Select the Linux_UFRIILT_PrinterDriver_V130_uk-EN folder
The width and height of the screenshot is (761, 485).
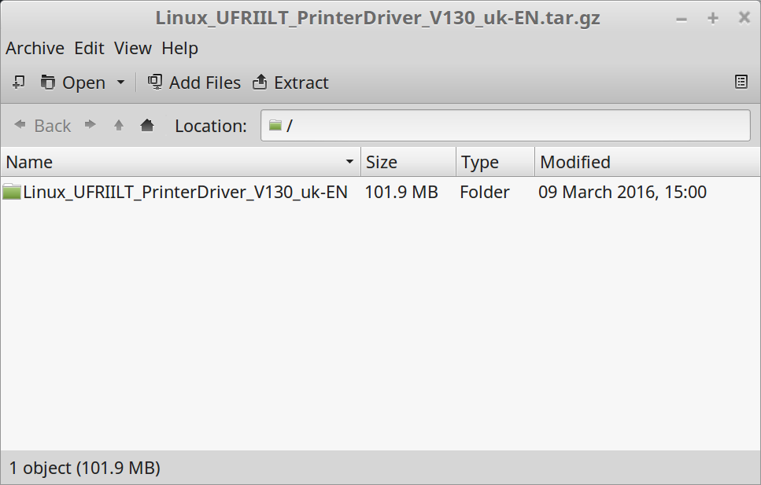coord(184,192)
